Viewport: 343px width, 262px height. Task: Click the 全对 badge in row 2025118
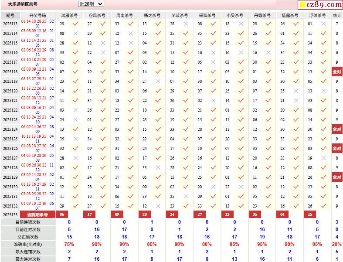click(337, 72)
